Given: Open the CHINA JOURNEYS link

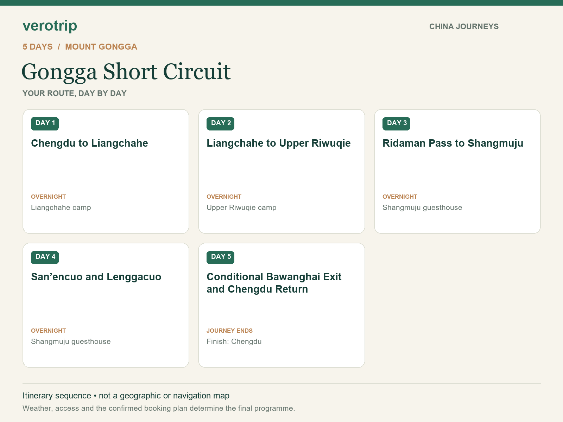Looking at the screenshot, I should click(x=464, y=27).
